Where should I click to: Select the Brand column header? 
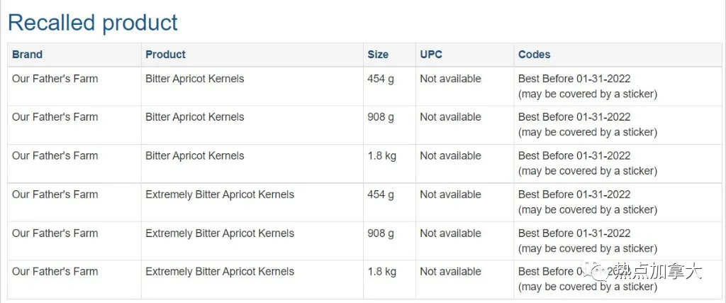click(28, 54)
